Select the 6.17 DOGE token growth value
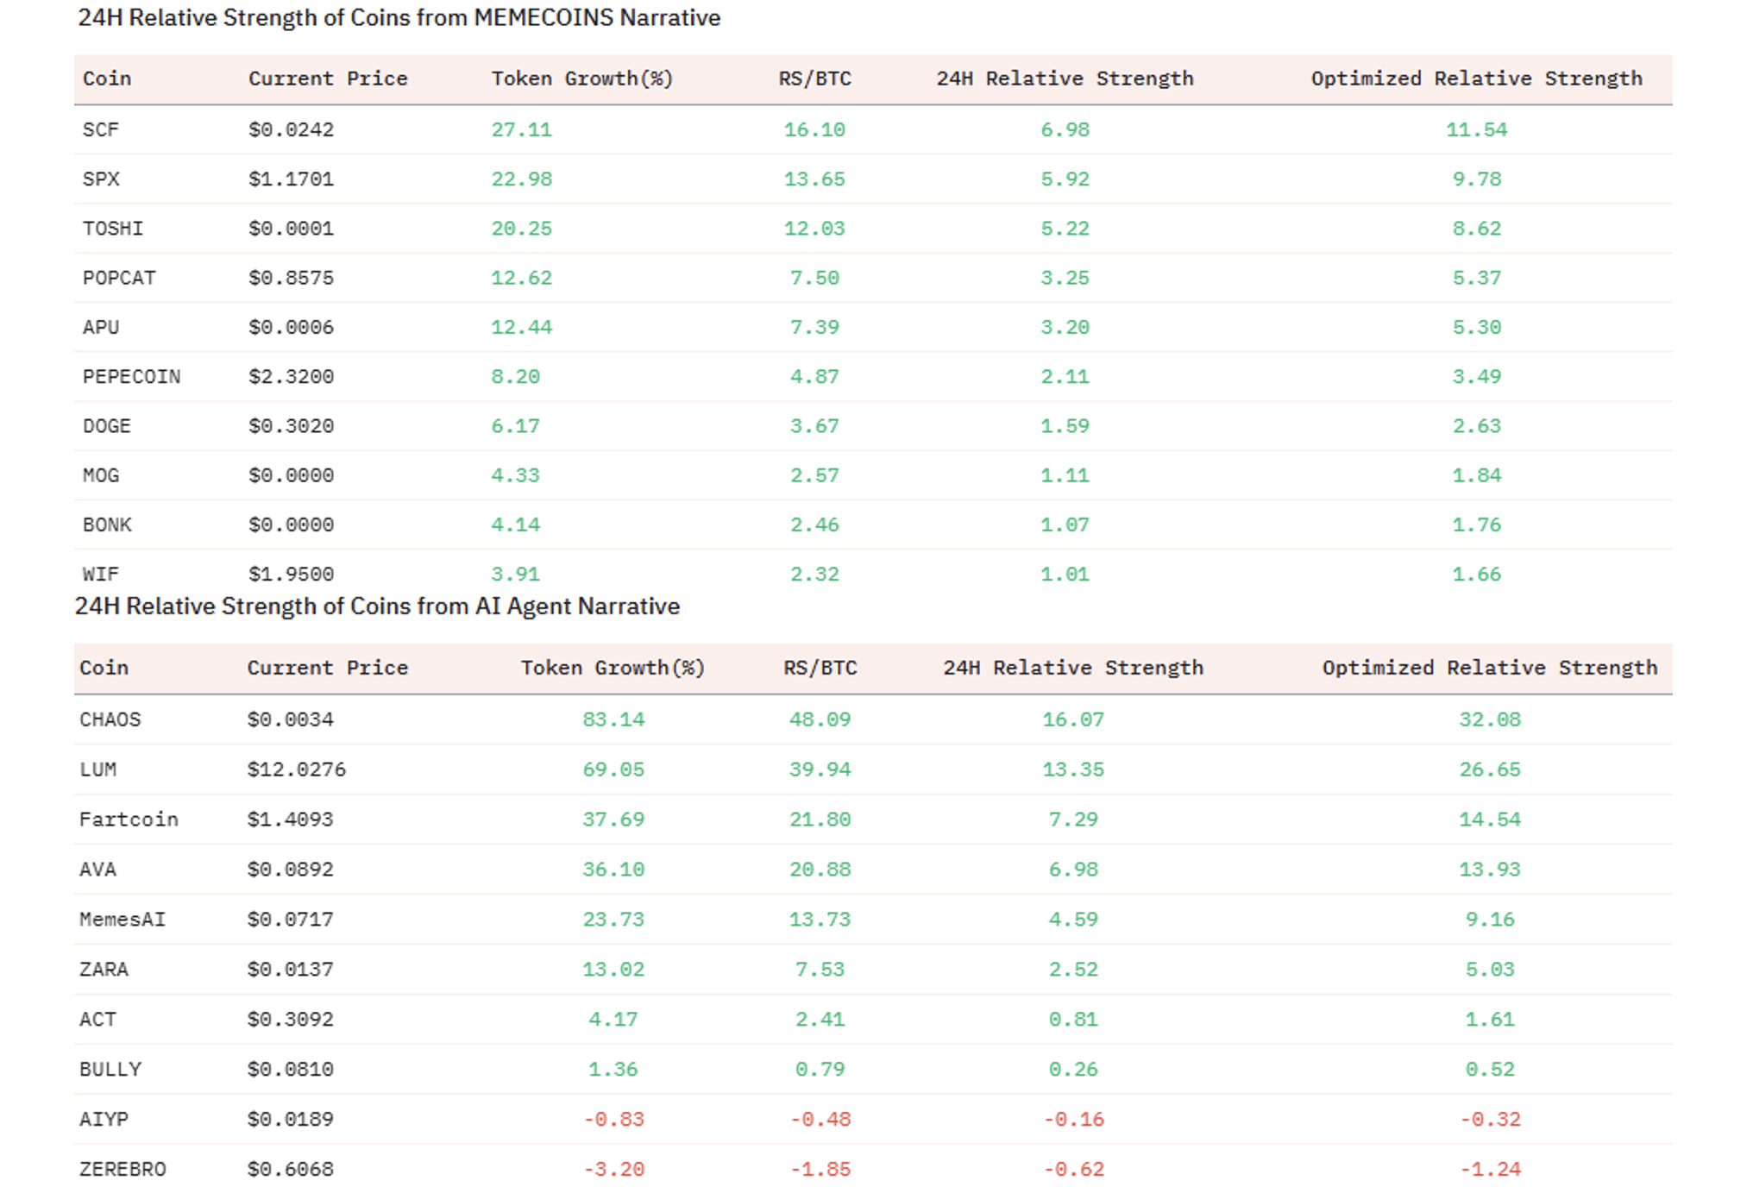 [x=515, y=425]
